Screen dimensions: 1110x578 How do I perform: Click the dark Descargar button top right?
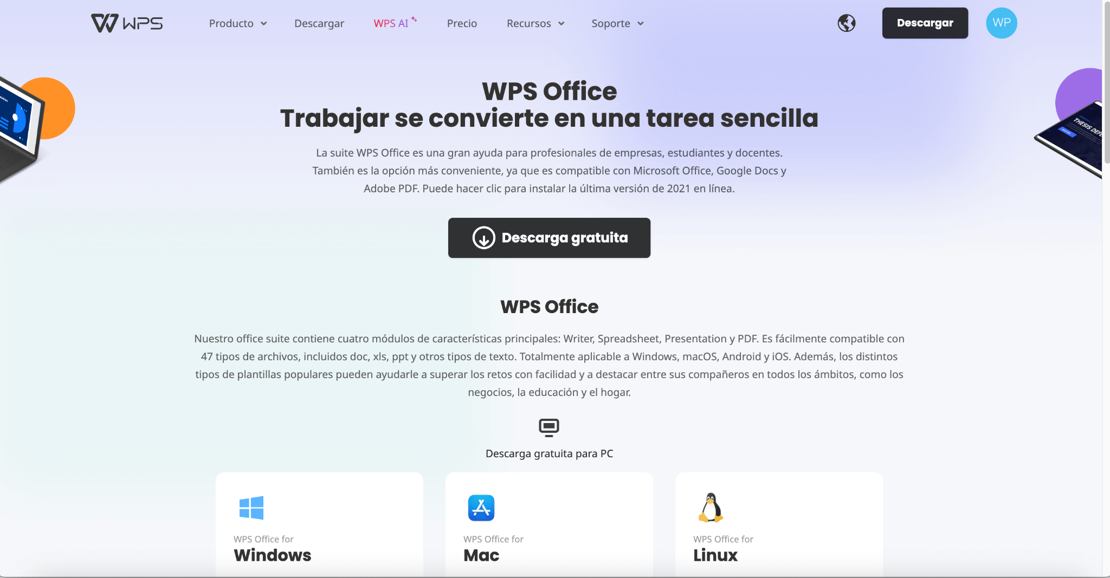coord(925,23)
